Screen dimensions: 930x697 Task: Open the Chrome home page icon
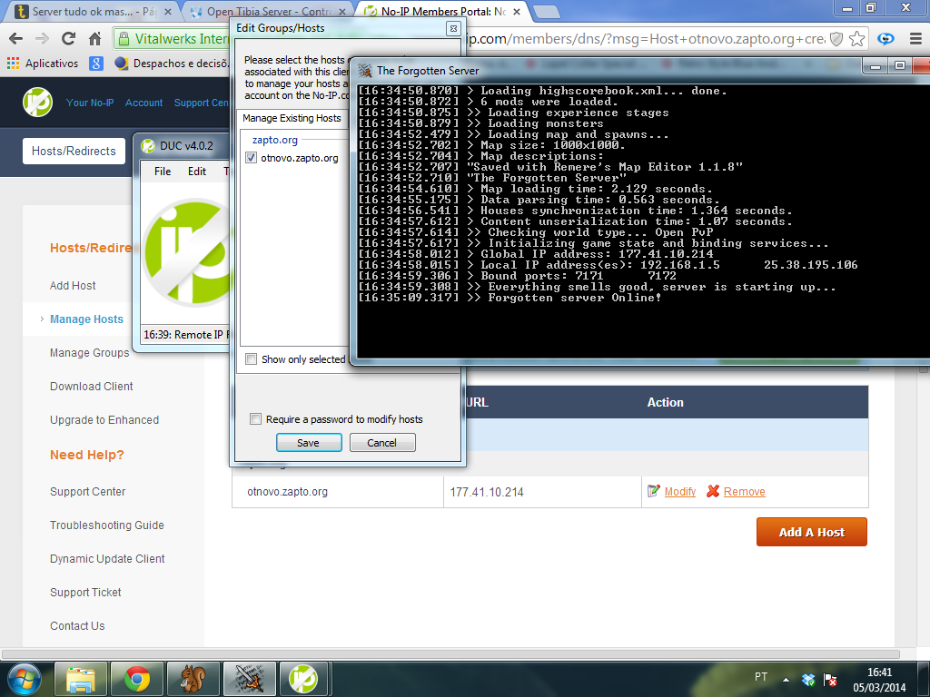click(94, 39)
